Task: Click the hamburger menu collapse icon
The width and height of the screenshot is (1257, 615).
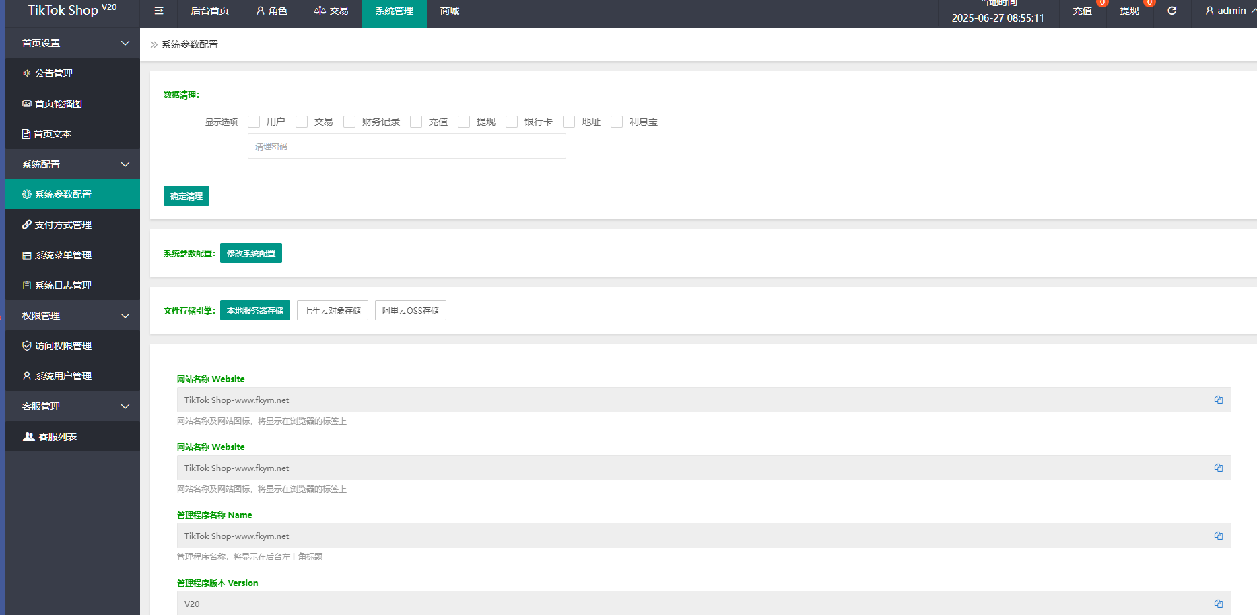Action: [159, 11]
